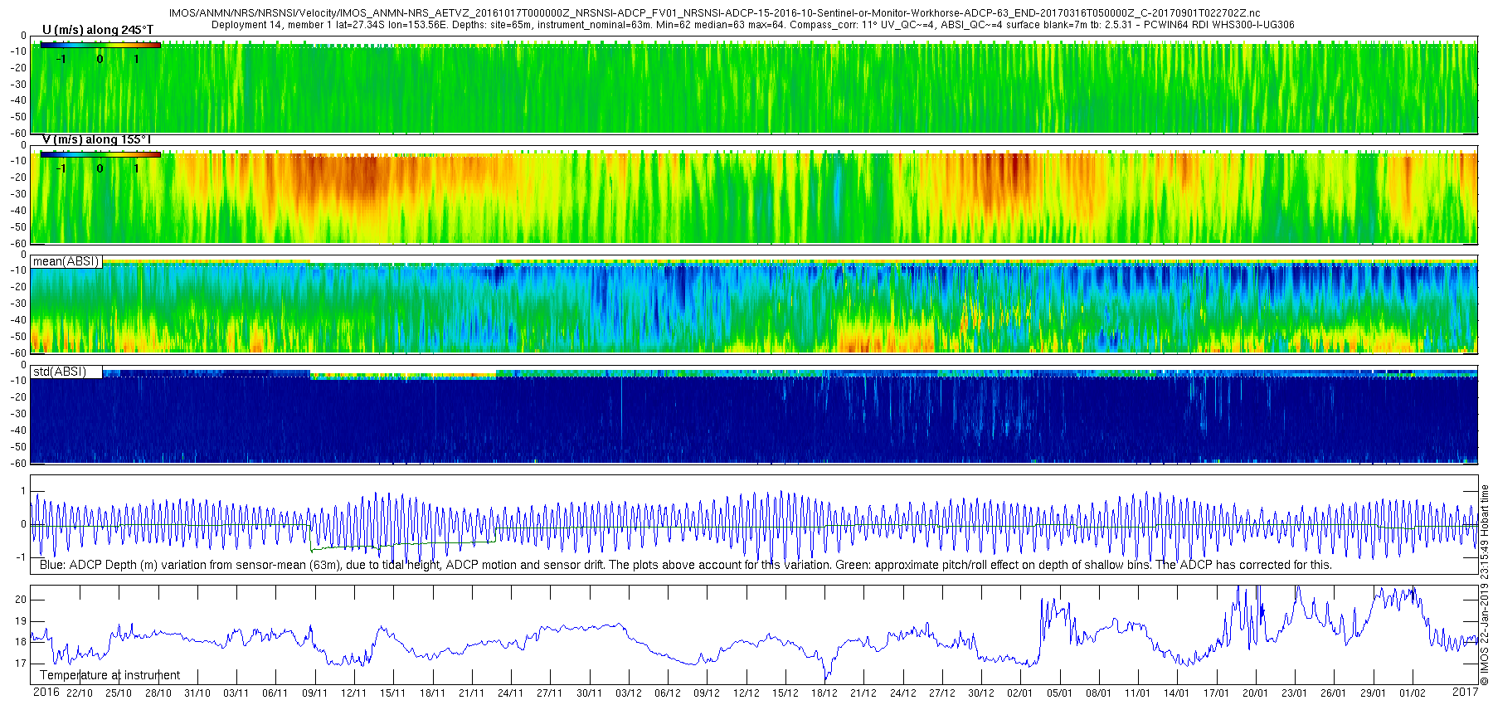Select the 18/12 date on time axis

(824, 693)
